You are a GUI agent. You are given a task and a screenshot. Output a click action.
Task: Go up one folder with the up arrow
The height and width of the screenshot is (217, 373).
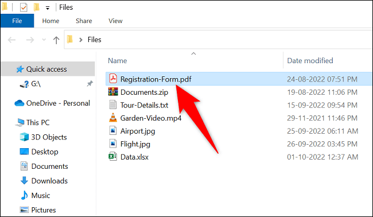pos(56,40)
